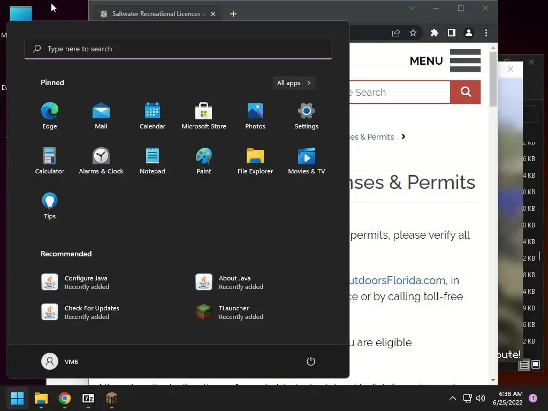Show All apps list
The width and height of the screenshot is (548, 411).
click(294, 83)
